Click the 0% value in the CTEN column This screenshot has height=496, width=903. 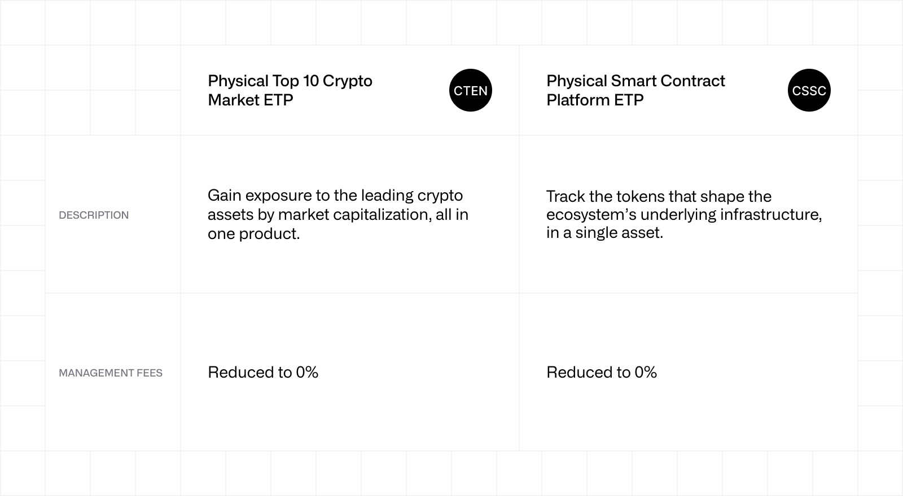[307, 373]
